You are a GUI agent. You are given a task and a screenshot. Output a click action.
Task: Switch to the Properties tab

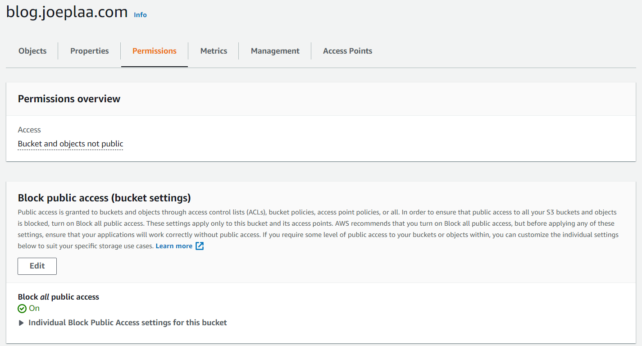coord(90,51)
